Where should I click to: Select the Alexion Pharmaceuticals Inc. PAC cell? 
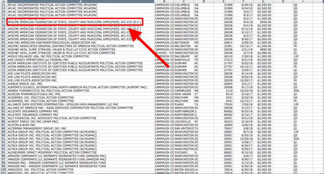click(81, 94)
